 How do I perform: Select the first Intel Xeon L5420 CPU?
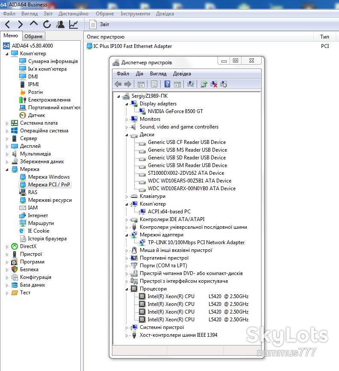click(x=198, y=296)
